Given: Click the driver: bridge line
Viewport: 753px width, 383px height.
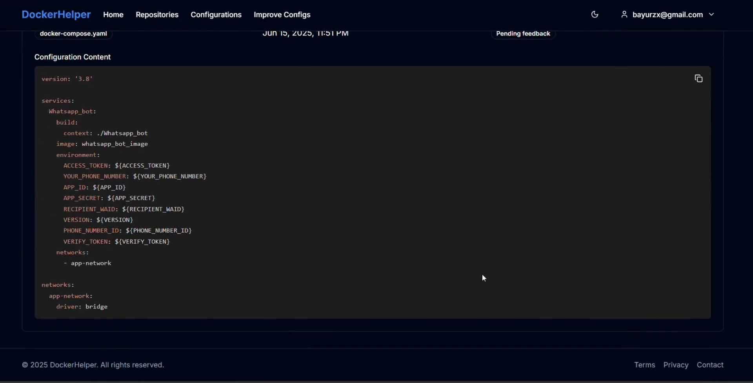Looking at the screenshot, I should point(82,307).
